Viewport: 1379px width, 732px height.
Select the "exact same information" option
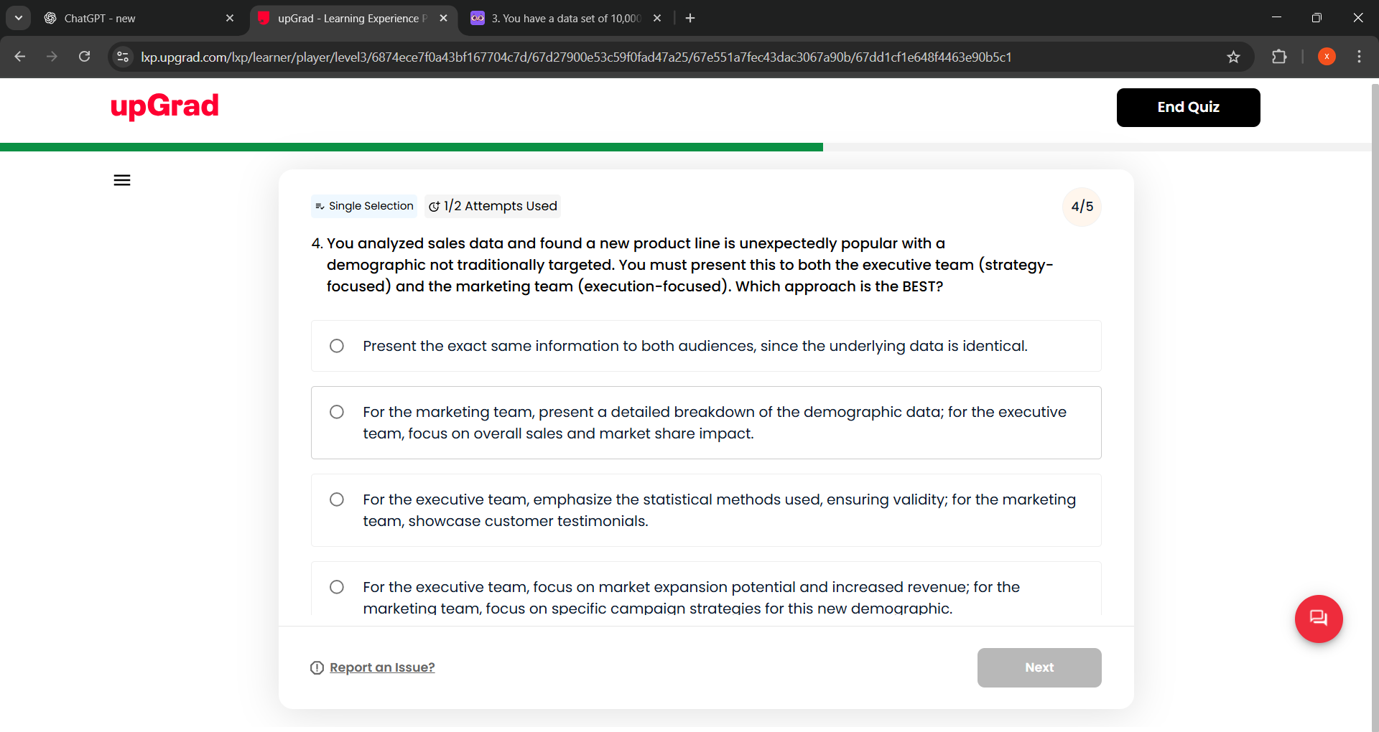point(337,346)
